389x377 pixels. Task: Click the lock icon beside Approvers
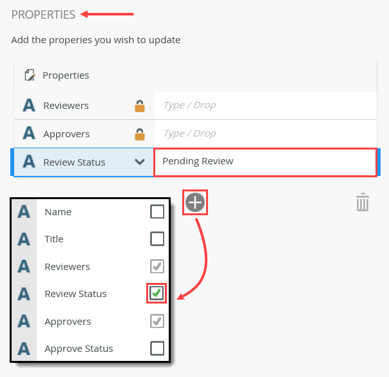[139, 135]
